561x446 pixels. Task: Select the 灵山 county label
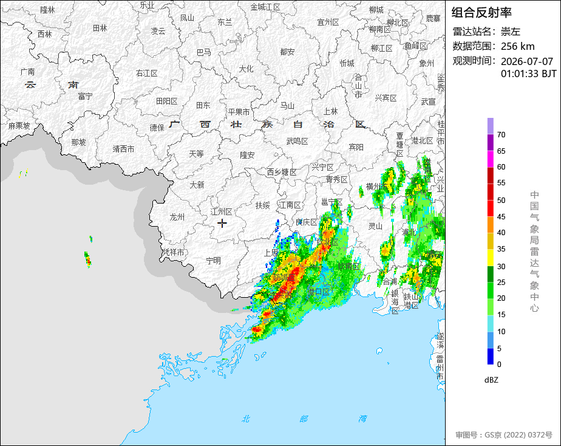(376, 226)
